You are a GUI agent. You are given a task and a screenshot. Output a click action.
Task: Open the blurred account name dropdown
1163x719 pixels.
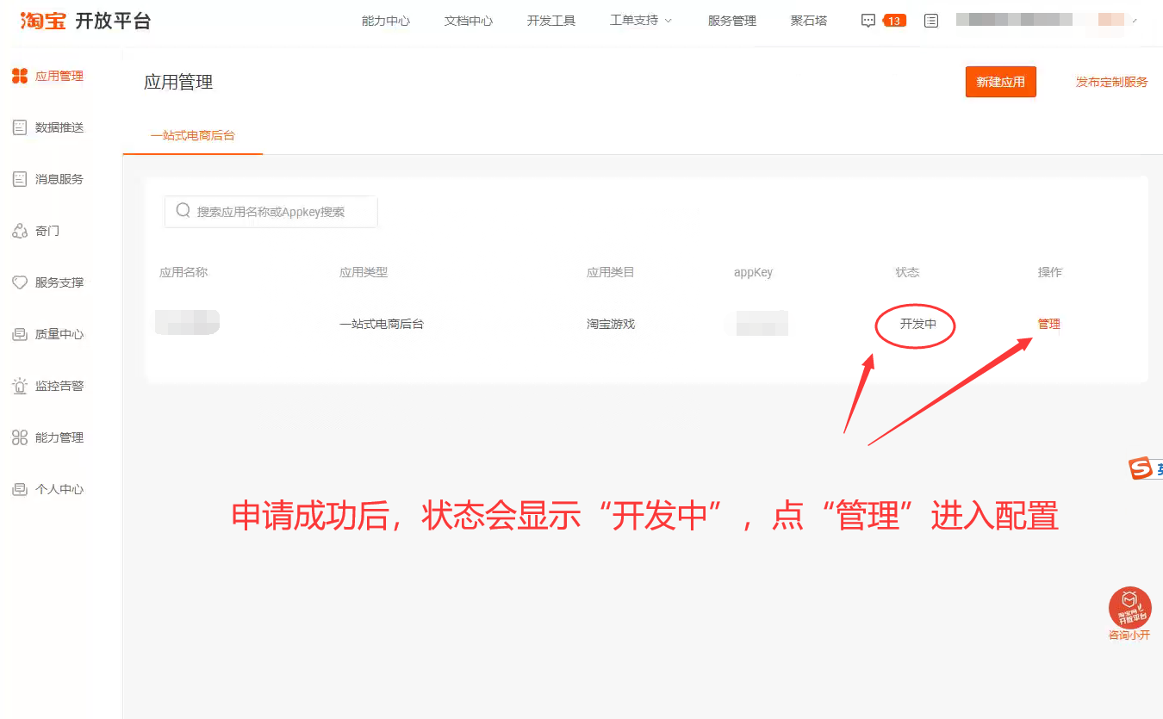[x=1047, y=20]
